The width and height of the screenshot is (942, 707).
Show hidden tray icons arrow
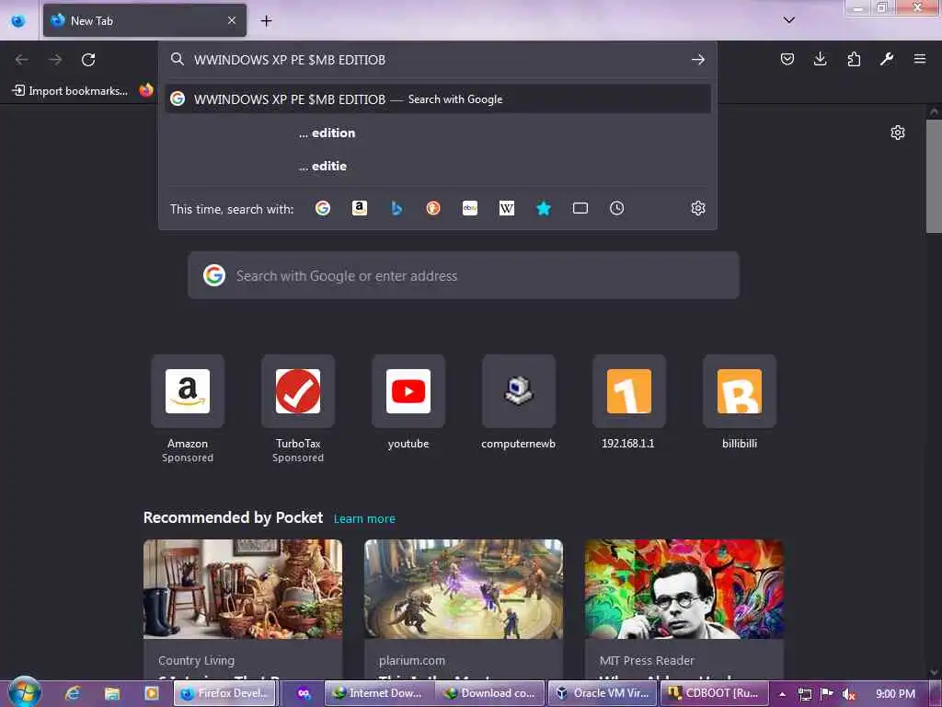(782, 694)
